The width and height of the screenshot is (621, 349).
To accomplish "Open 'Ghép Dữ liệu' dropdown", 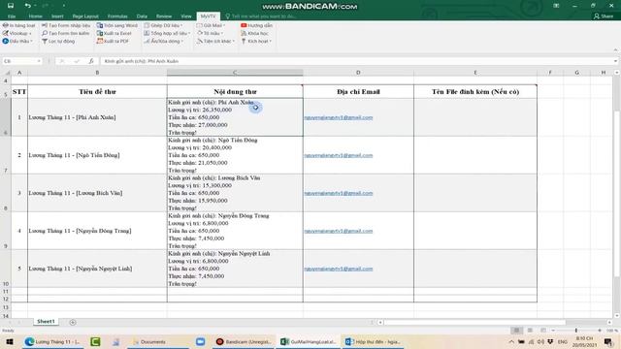I will click(163, 25).
